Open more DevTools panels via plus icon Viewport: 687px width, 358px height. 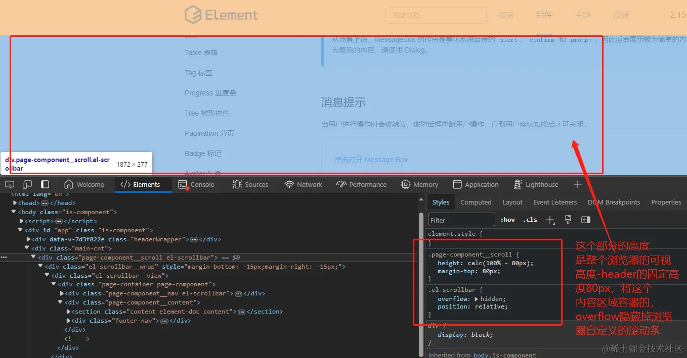click(x=577, y=184)
